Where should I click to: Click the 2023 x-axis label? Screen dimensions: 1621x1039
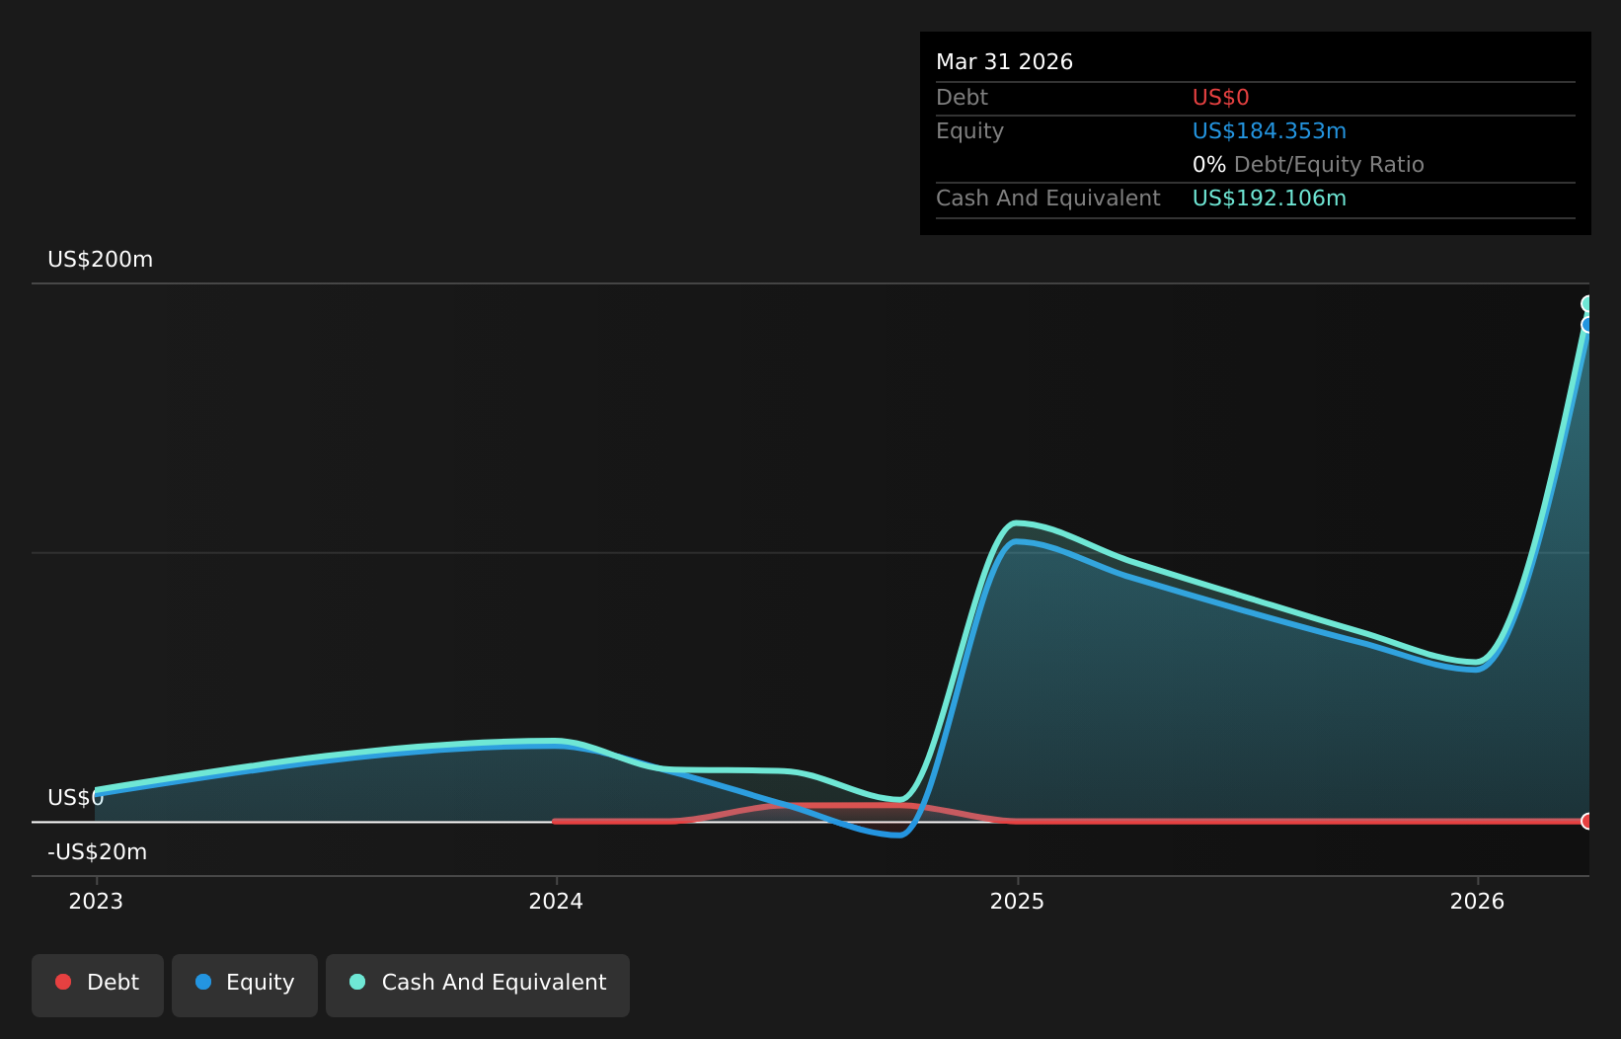96,901
